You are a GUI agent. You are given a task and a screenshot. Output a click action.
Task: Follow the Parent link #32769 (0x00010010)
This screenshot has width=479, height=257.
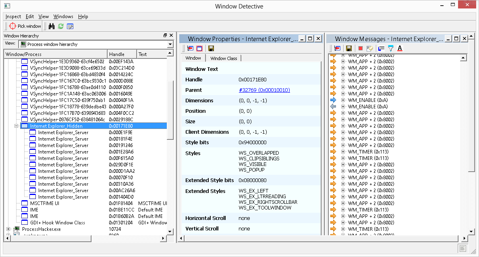click(264, 90)
